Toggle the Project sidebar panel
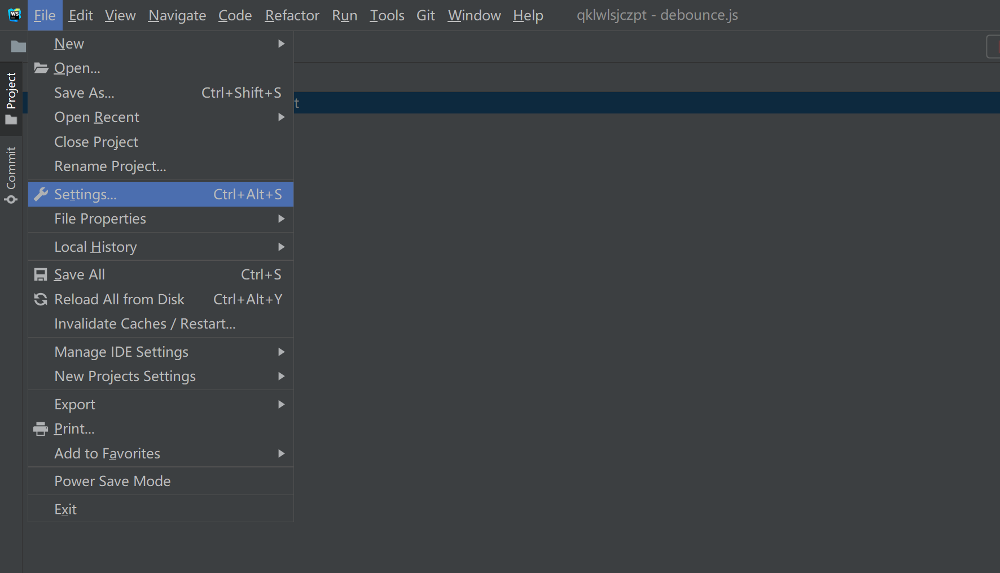Viewport: 1000px width, 573px height. (x=11, y=89)
